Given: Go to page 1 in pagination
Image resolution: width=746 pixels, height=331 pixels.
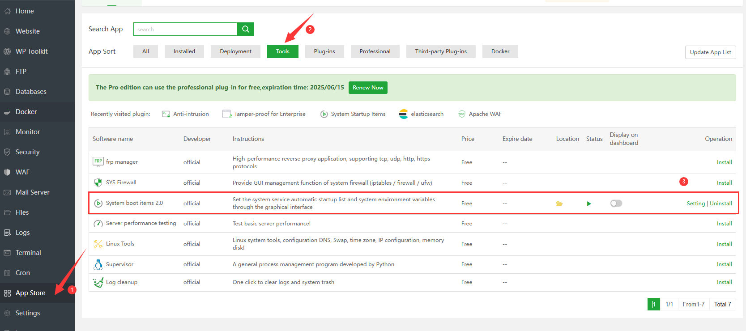Looking at the screenshot, I should tap(653, 304).
